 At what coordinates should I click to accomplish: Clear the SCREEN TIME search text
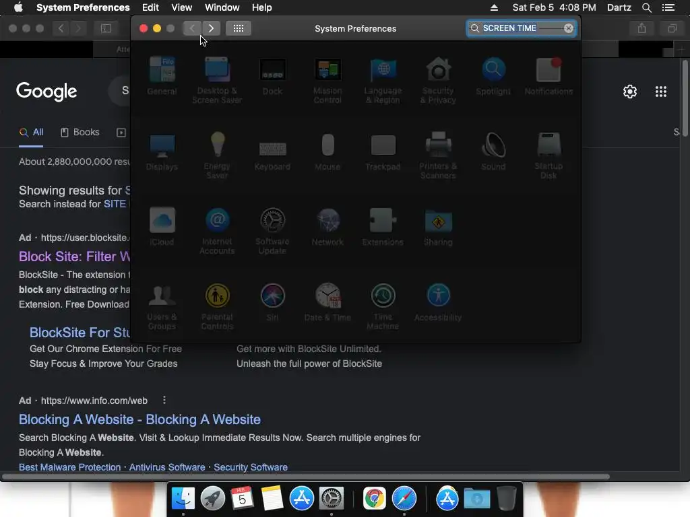coord(569,28)
